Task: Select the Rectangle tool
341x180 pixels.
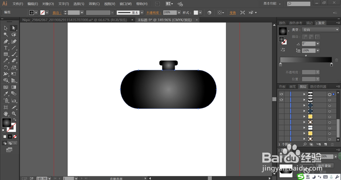Action: [6, 54]
